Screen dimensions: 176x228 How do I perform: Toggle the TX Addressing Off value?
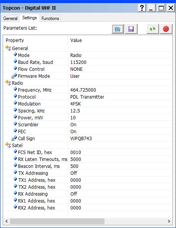pos(73,173)
